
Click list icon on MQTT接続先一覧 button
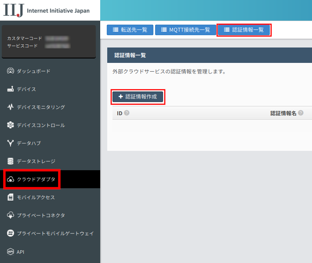(x=164, y=29)
